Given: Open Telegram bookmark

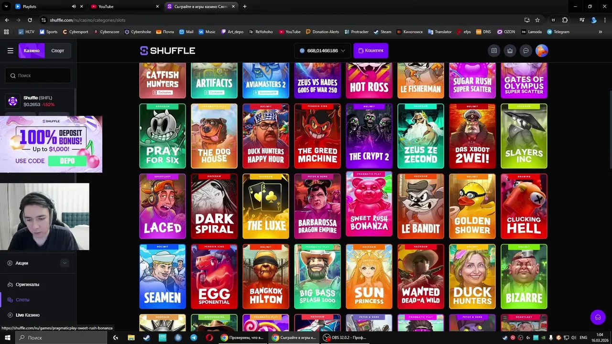Looking at the screenshot, I should [558, 32].
